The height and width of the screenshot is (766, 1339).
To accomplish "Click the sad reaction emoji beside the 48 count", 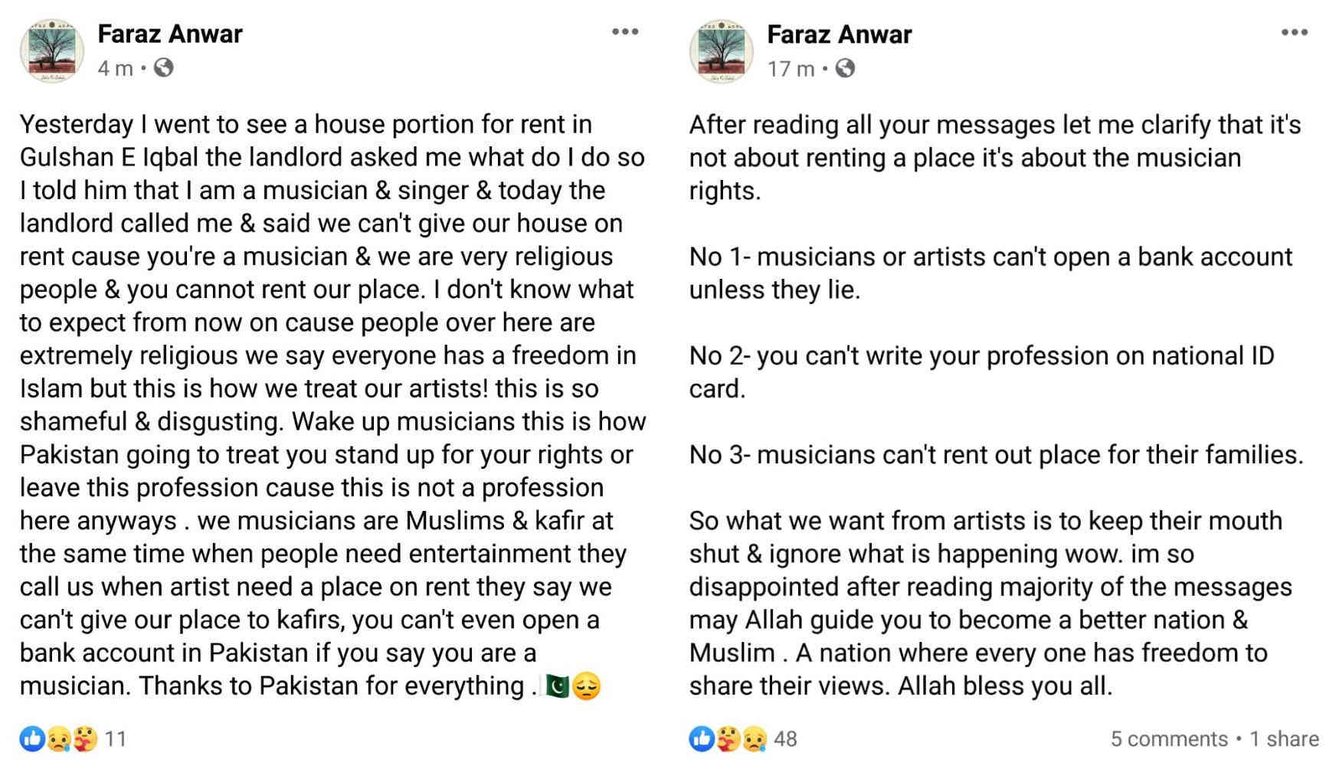I will pos(755,739).
